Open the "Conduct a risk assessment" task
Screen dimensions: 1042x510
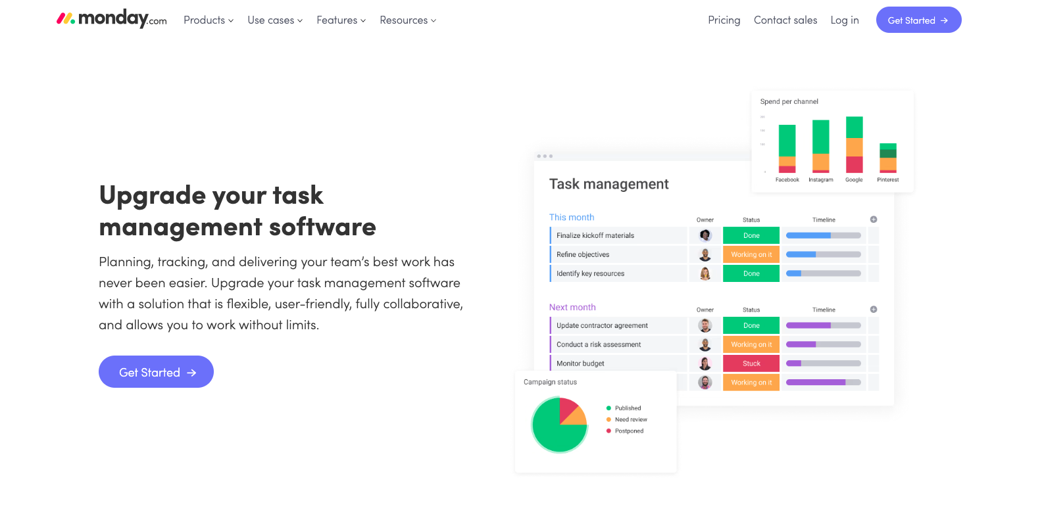599,344
